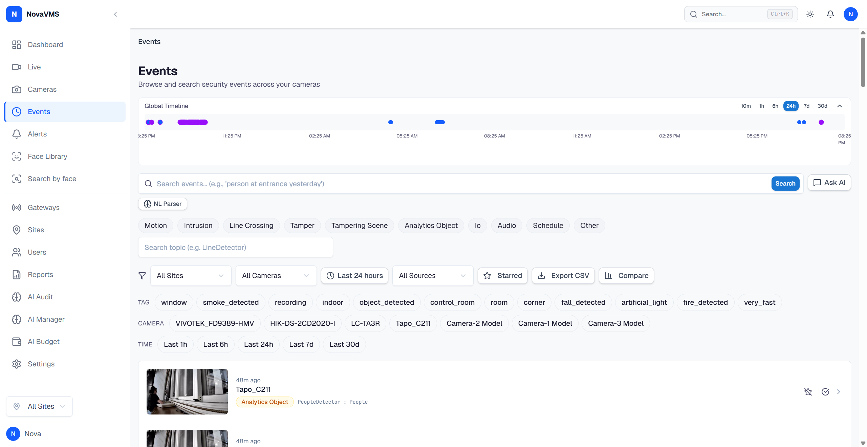Open the All Sites filter dropdown

(x=191, y=276)
